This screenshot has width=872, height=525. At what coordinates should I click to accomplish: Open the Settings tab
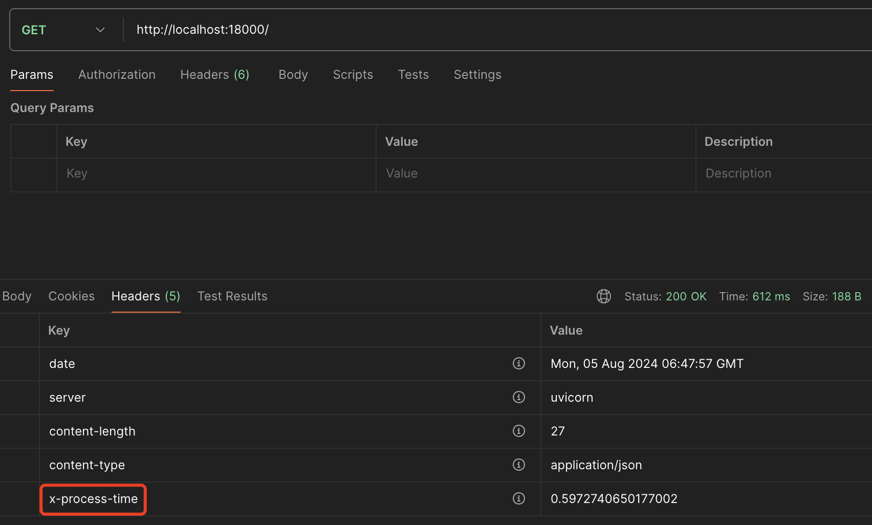tap(477, 75)
